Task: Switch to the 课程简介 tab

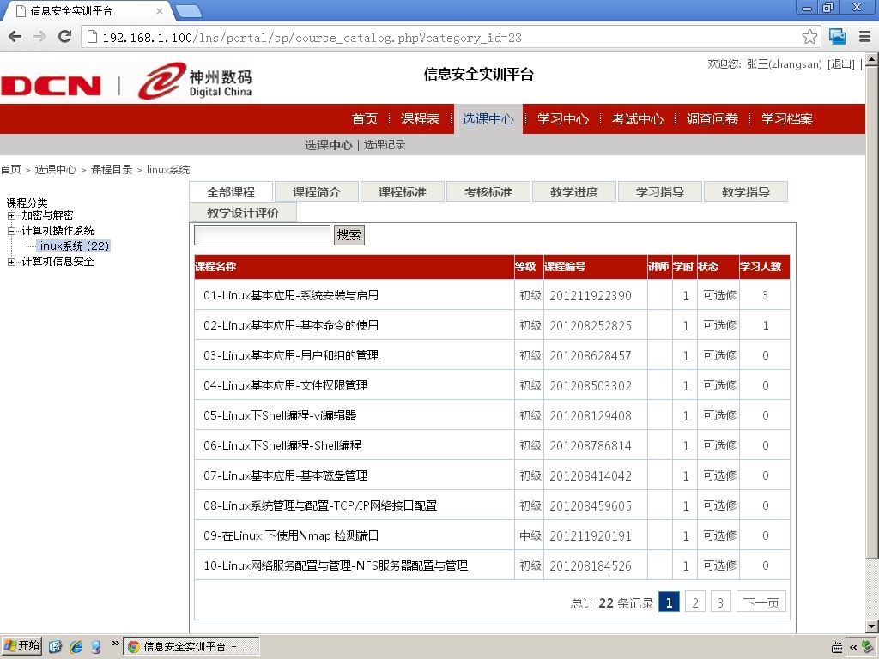Action: 317,192
